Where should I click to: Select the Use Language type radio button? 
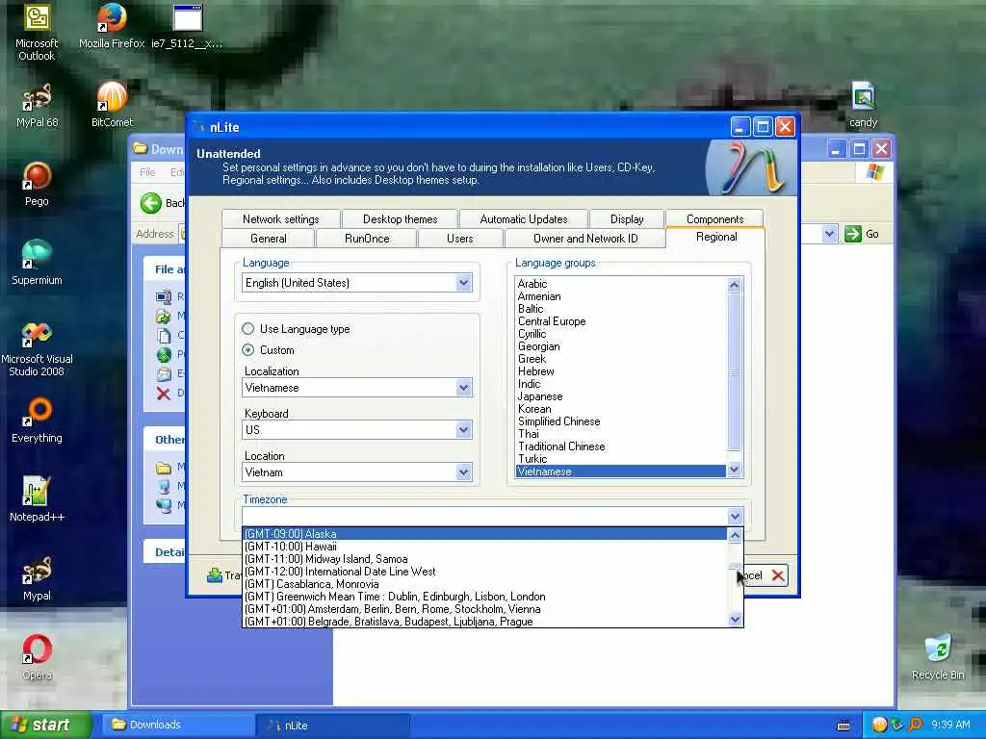click(248, 329)
